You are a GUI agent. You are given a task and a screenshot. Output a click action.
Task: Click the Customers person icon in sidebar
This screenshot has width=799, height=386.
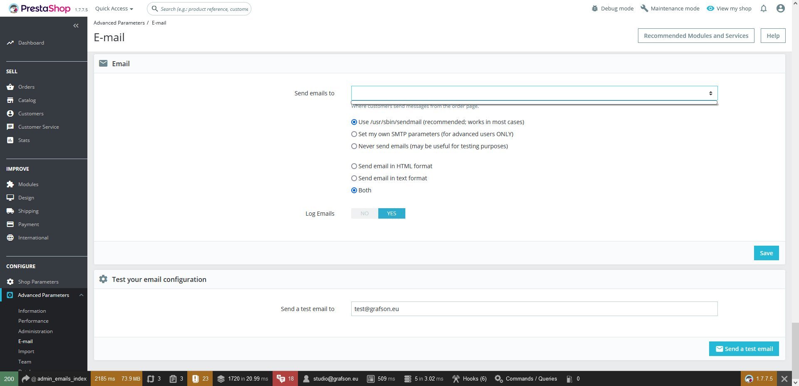tap(10, 114)
